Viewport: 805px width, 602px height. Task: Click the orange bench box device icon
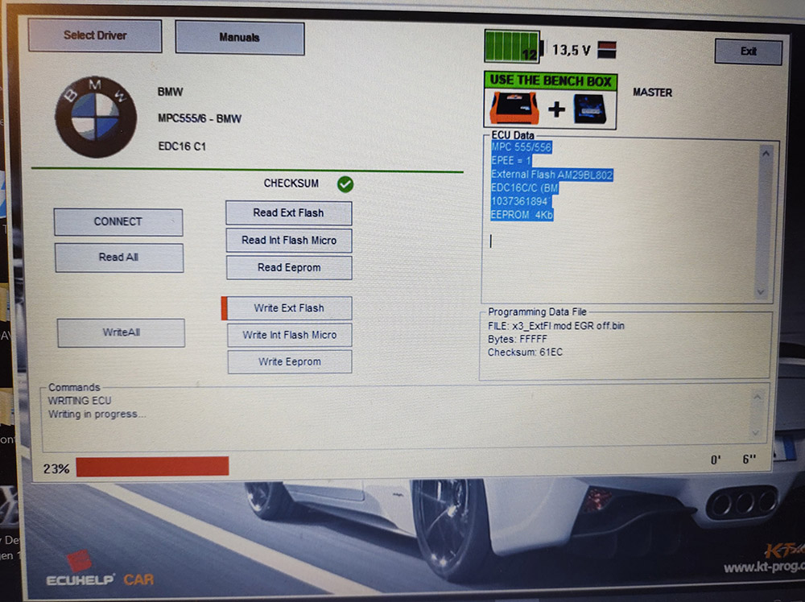click(x=514, y=109)
